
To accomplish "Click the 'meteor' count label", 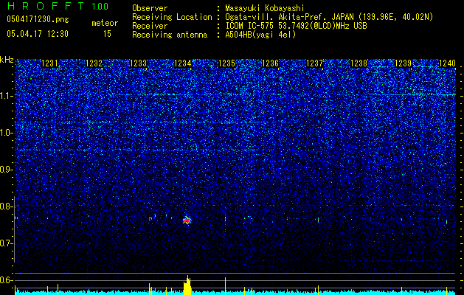I will 105,23.
